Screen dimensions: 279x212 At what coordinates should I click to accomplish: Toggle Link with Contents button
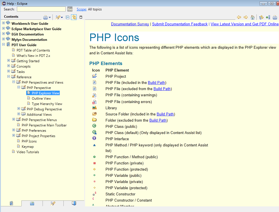[x=74, y=17]
